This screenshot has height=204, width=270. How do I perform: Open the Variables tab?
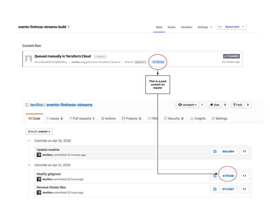[x=186, y=27]
